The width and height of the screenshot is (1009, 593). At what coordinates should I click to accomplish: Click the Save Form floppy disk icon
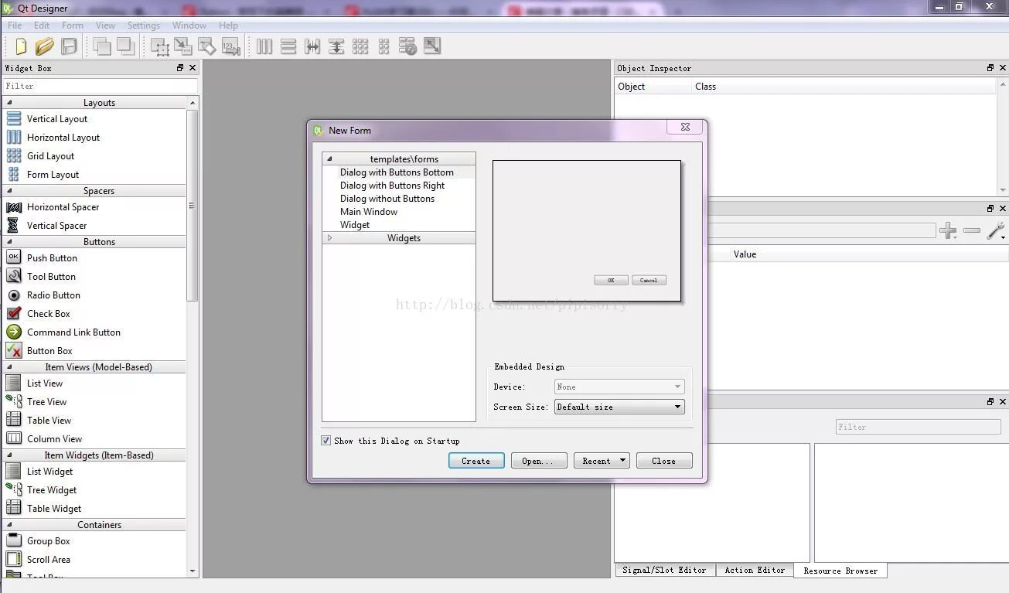70,46
